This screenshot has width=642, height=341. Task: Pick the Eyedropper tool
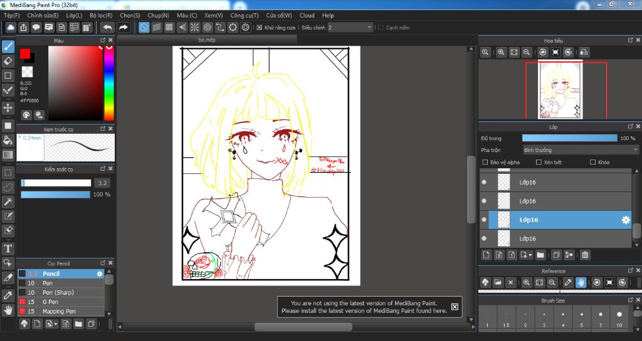click(x=8, y=295)
